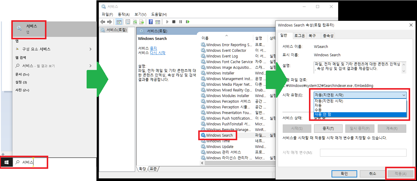The height and width of the screenshot is (181, 417).
Task: Toggle the Show/Hide Action Pane icon
Action: (x=158, y=22)
